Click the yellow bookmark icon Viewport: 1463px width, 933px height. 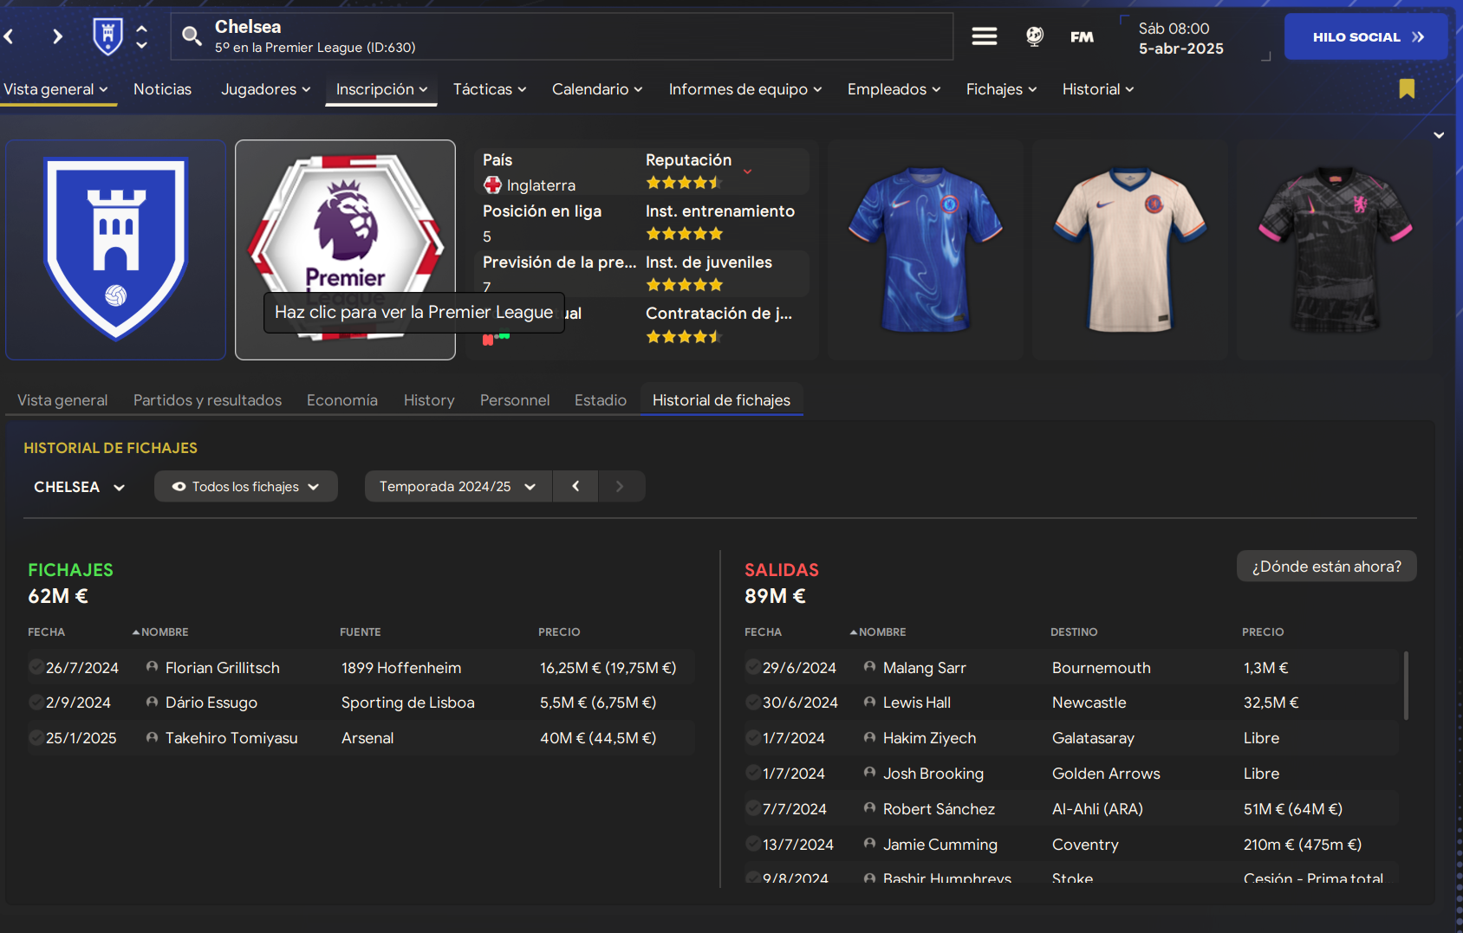[x=1407, y=88]
